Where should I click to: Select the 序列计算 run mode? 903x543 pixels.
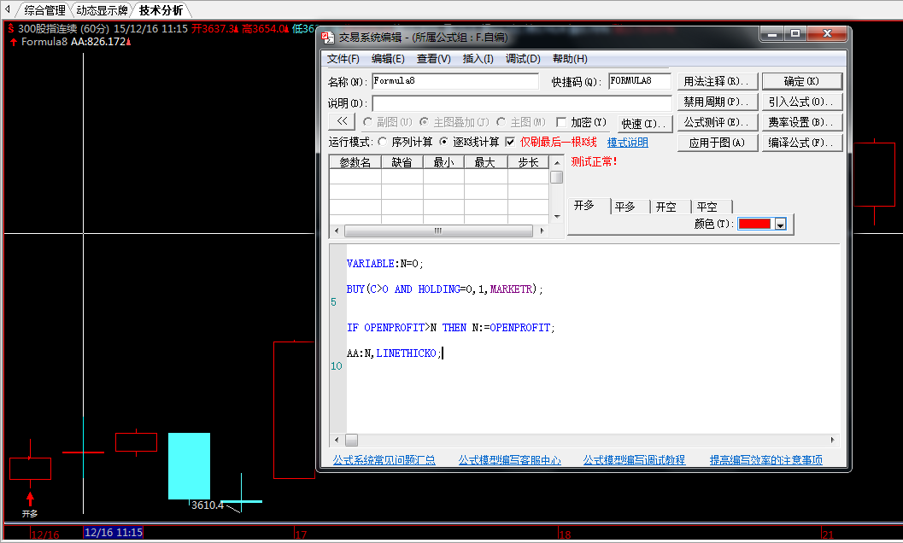pos(382,143)
